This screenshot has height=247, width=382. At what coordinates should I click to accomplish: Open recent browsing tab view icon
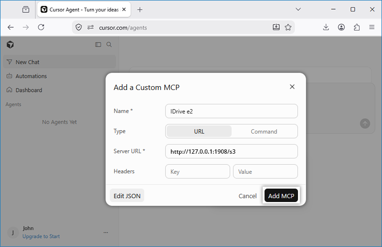[x=26, y=10]
